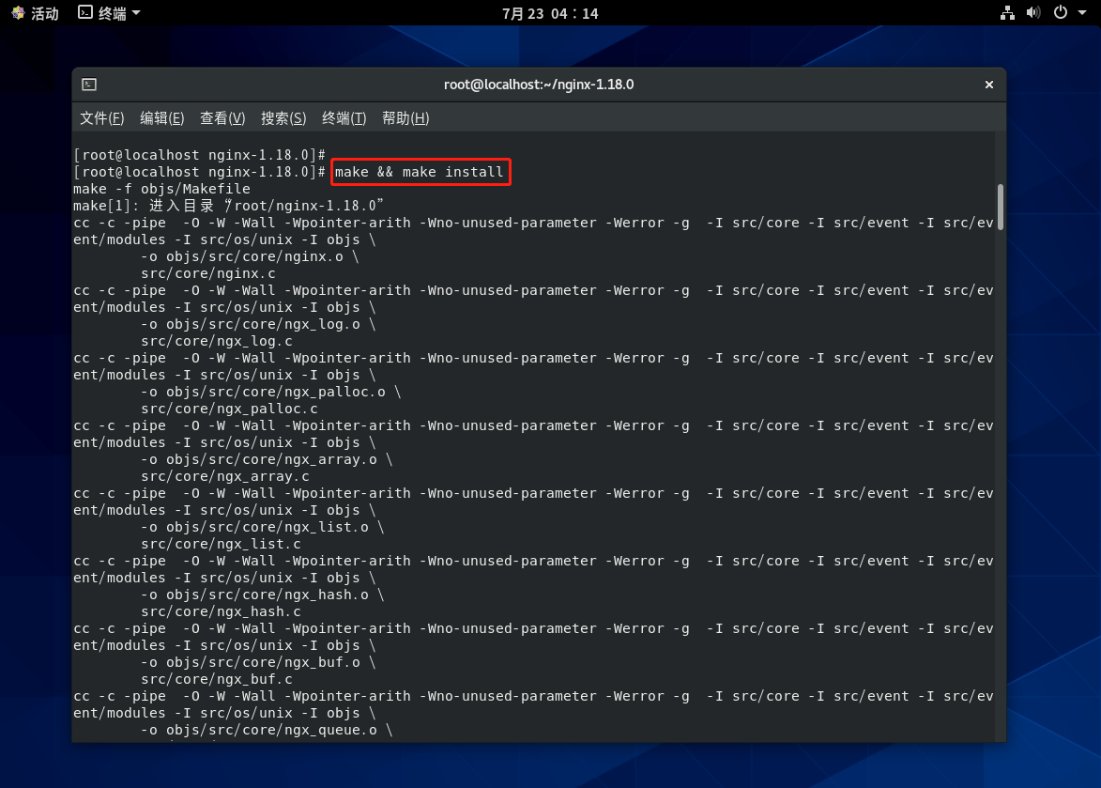Click the terminal window icon in the title bar
1101x788 pixels.
[x=88, y=85]
